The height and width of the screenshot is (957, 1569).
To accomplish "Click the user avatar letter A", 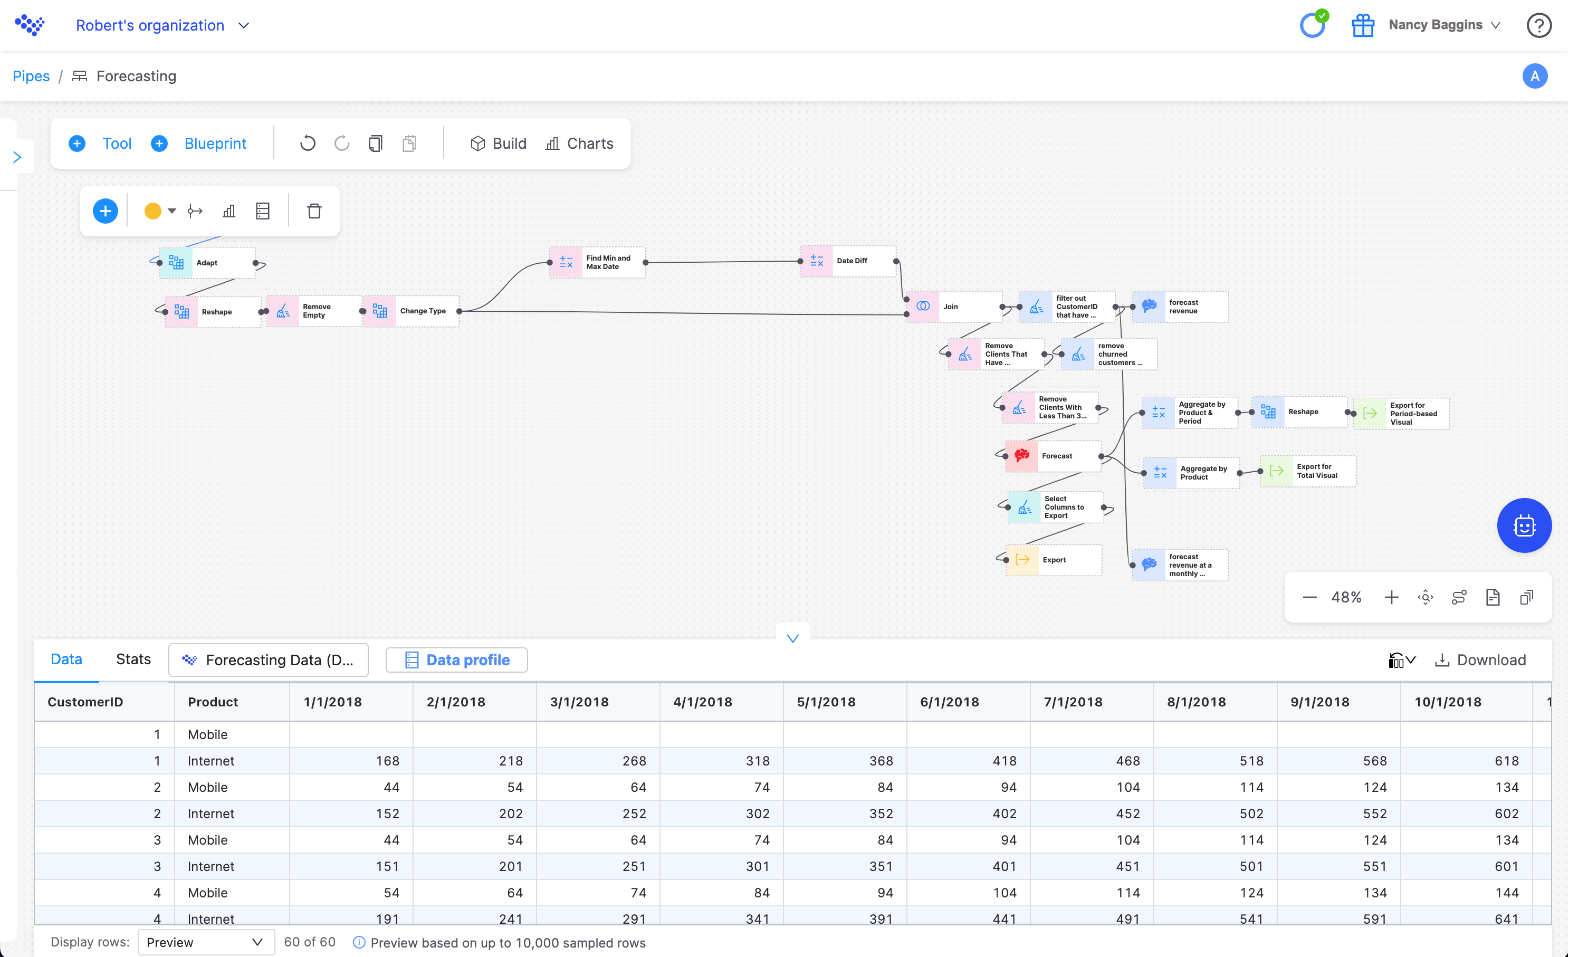I will click(x=1535, y=76).
